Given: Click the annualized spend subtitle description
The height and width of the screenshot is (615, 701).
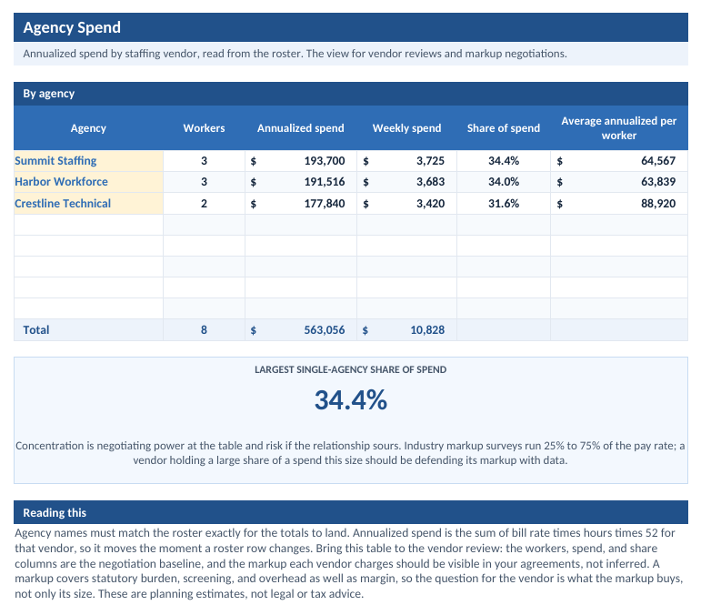Looking at the screenshot, I should pyautogui.click(x=295, y=54).
